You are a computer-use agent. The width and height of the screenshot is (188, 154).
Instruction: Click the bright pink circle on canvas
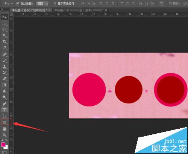click(x=89, y=89)
